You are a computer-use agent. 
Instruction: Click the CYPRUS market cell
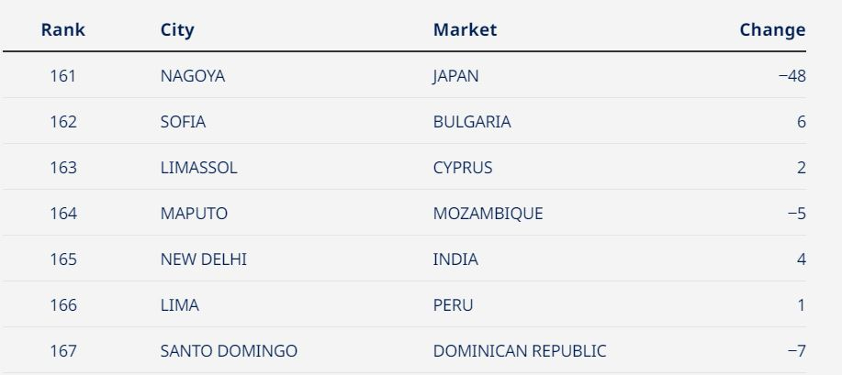click(x=463, y=168)
